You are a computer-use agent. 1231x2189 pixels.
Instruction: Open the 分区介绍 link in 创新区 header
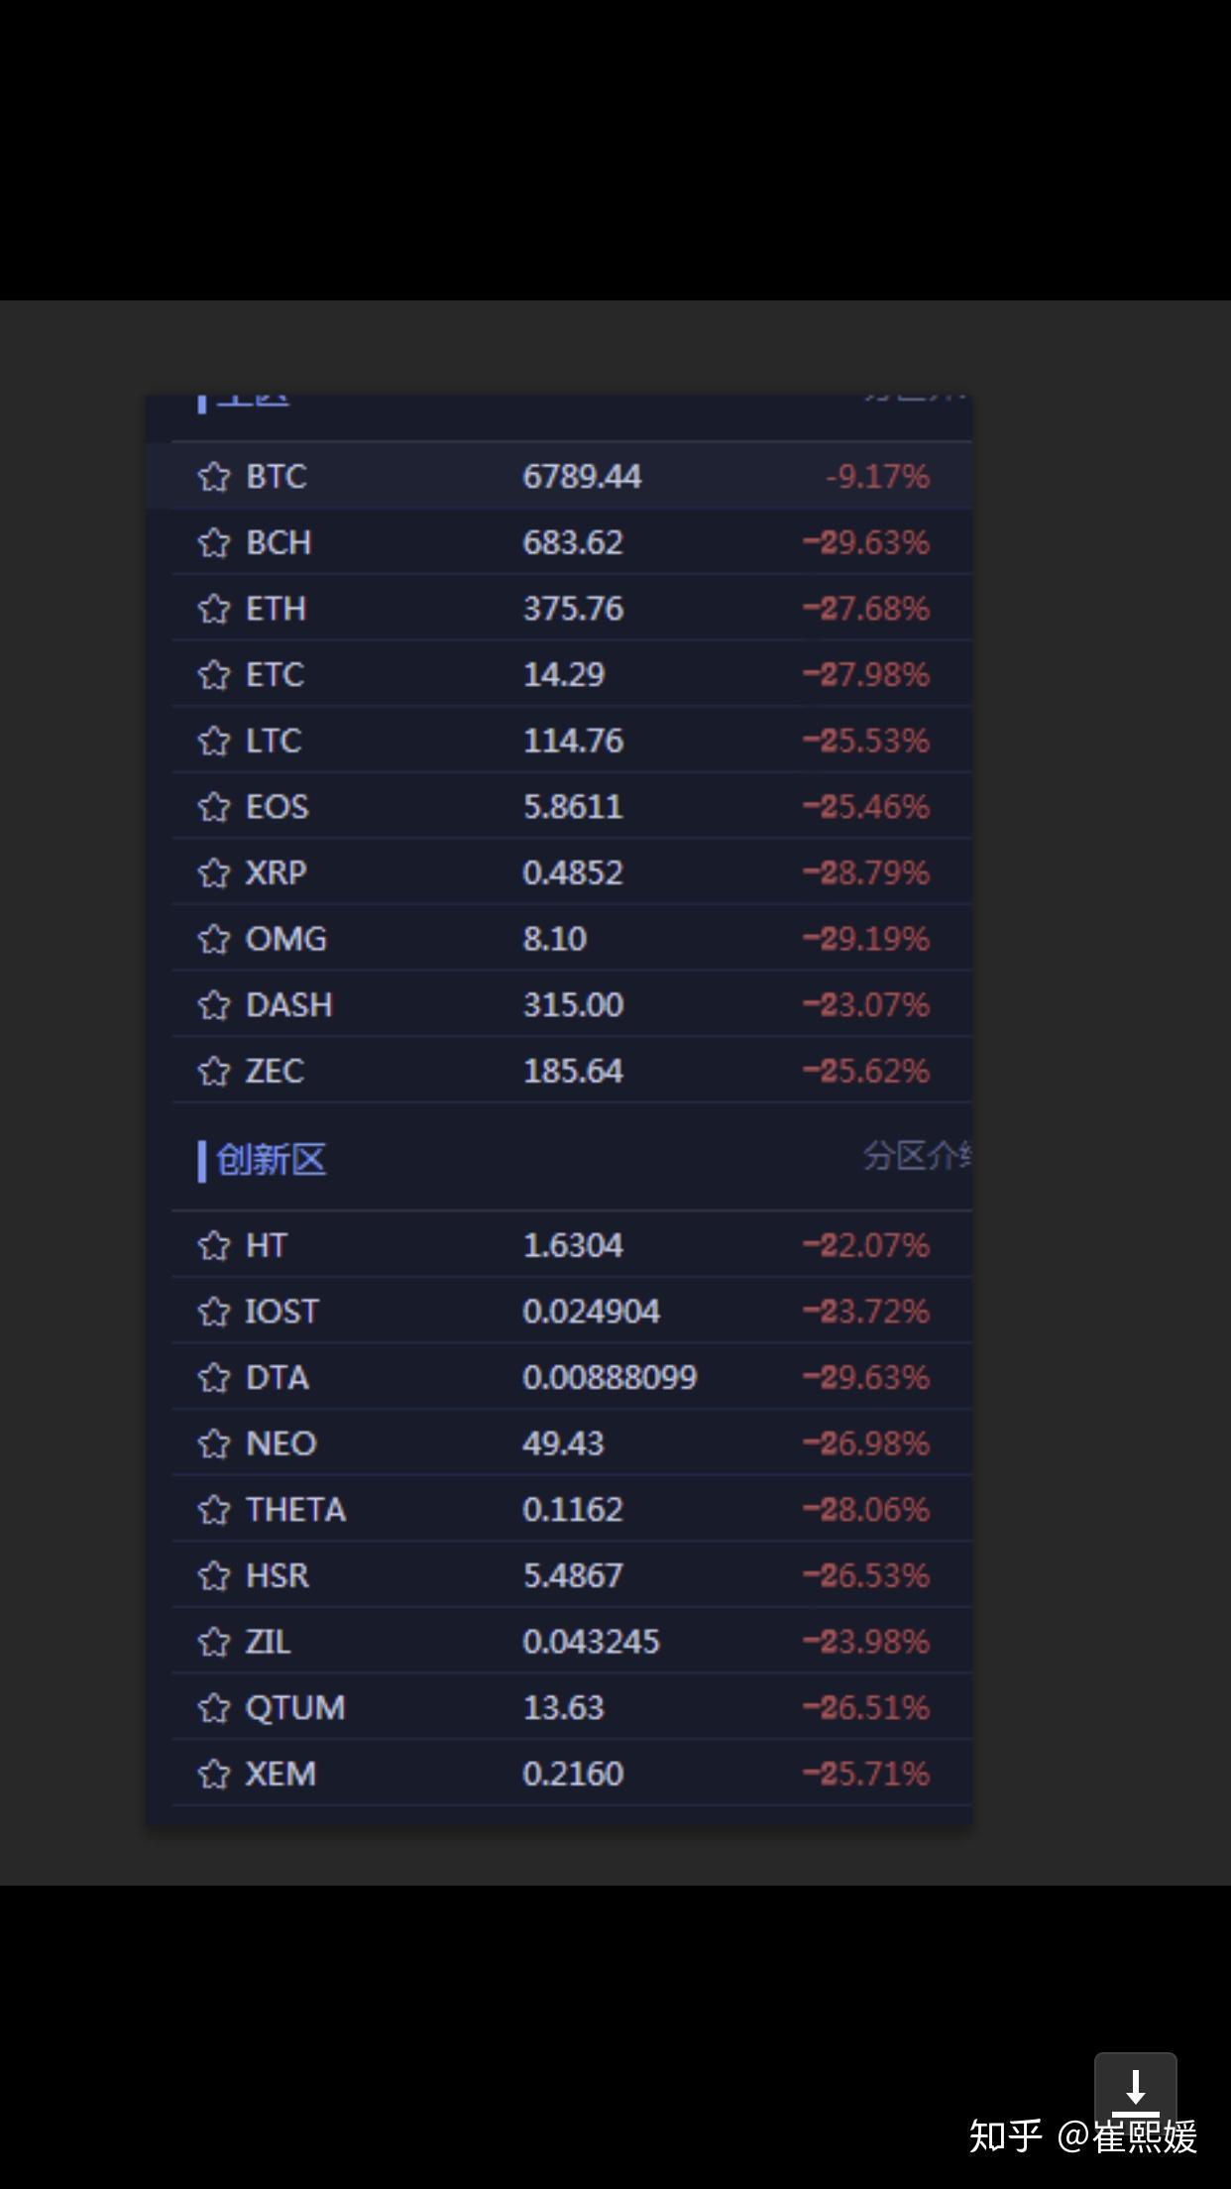917,1156
